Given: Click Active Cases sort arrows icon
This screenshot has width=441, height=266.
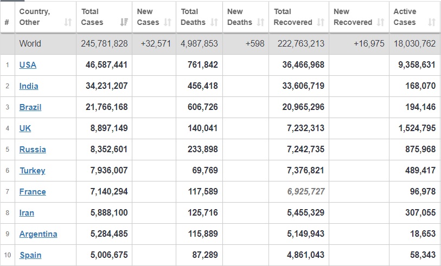Looking at the screenshot, I should (432, 22).
